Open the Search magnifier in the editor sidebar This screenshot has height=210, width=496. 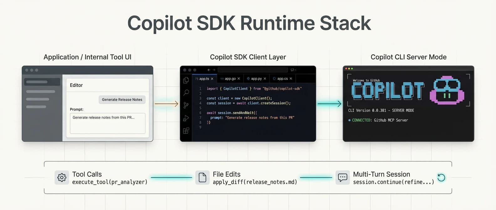coord(186,92)
